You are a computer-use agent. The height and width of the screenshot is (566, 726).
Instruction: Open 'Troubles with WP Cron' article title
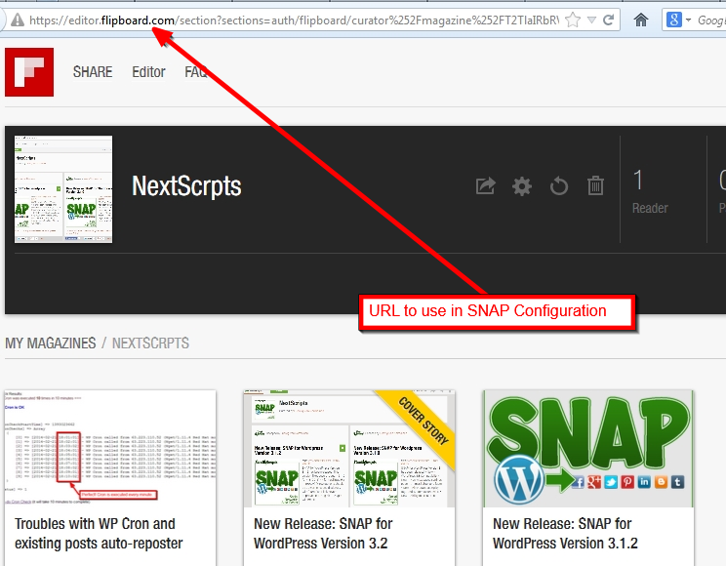99,533
